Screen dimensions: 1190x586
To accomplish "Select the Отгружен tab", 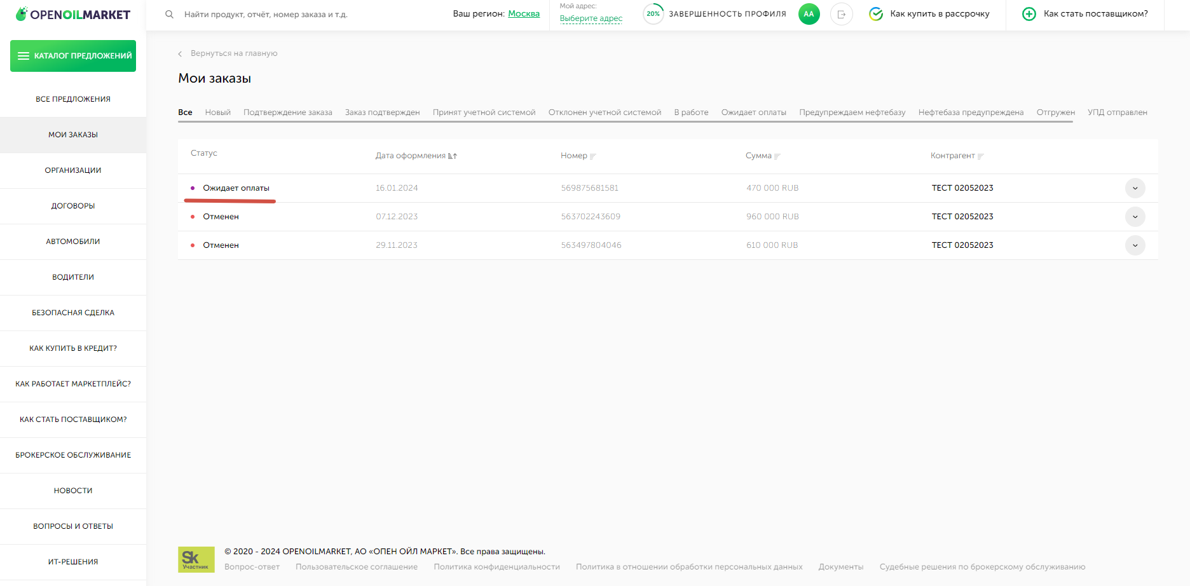I will (x=1056, y=112).
